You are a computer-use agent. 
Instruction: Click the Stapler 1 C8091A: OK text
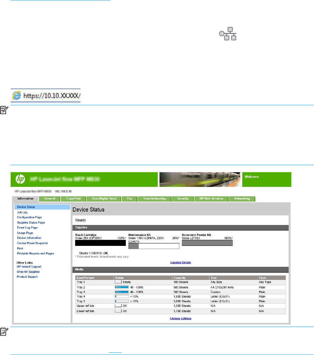(93, 253)
